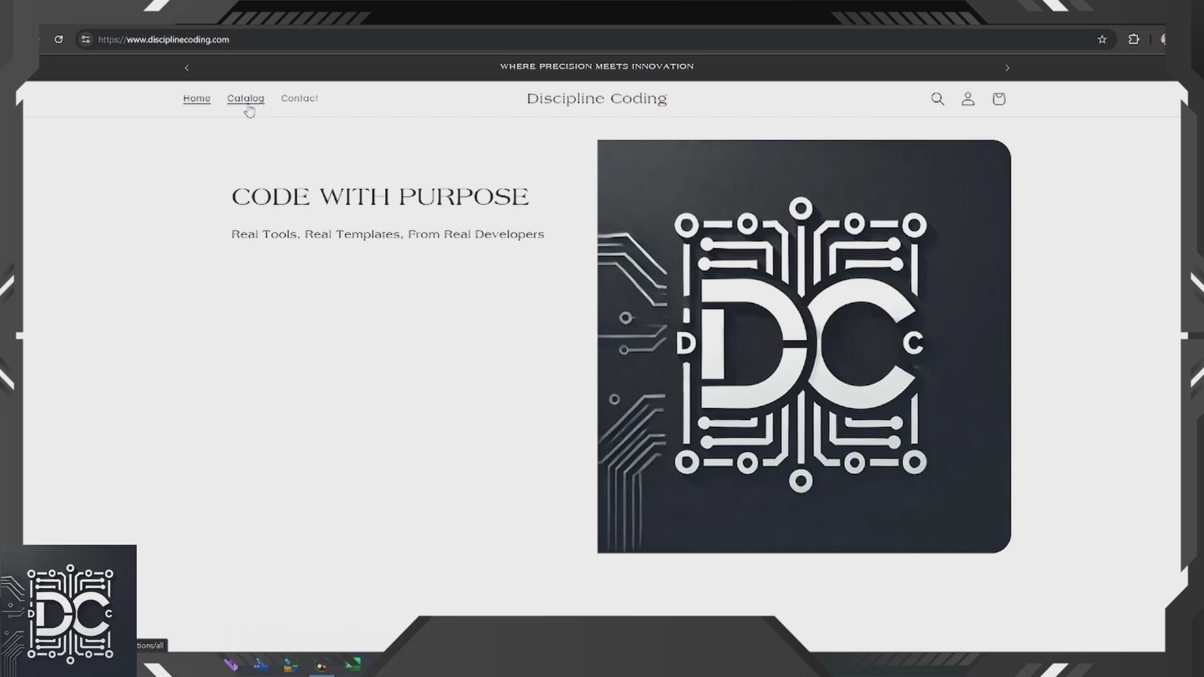Bookmark the page with the star icon
The image size is (1204, 677).
1102,39
